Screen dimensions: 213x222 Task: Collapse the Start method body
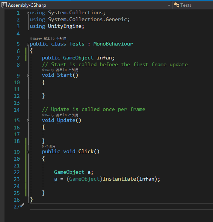[28, 76]
